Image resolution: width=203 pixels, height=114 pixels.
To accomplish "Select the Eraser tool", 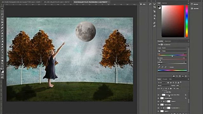I will [x=2, y=39].
